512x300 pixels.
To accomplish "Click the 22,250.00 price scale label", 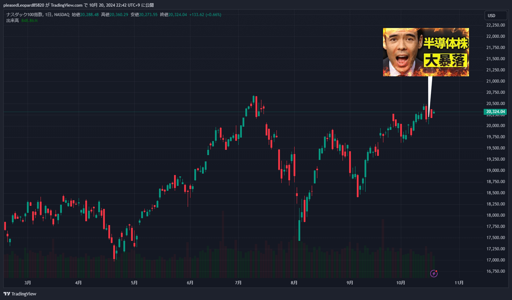I will pos(495,25).
